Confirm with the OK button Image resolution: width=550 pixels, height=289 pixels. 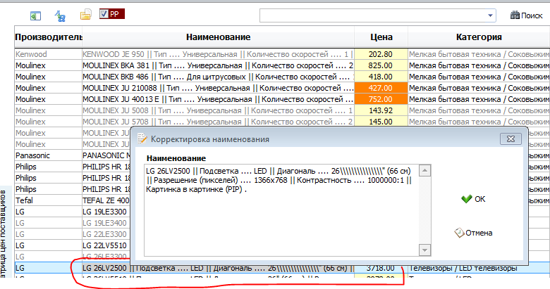(473, 199)
